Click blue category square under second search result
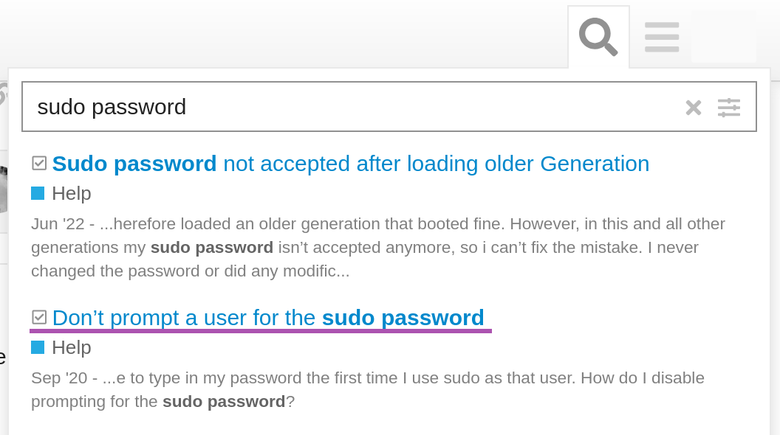Viewport: 780px width, 435px height. pos(38,347)
